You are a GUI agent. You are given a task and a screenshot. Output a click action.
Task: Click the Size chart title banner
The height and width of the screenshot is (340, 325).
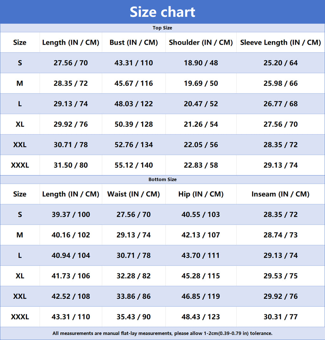point(162,12)
